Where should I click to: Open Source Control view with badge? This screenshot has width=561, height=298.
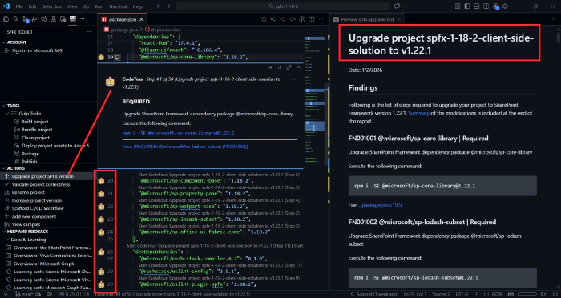pyautogui.click(x=26, y=19)
